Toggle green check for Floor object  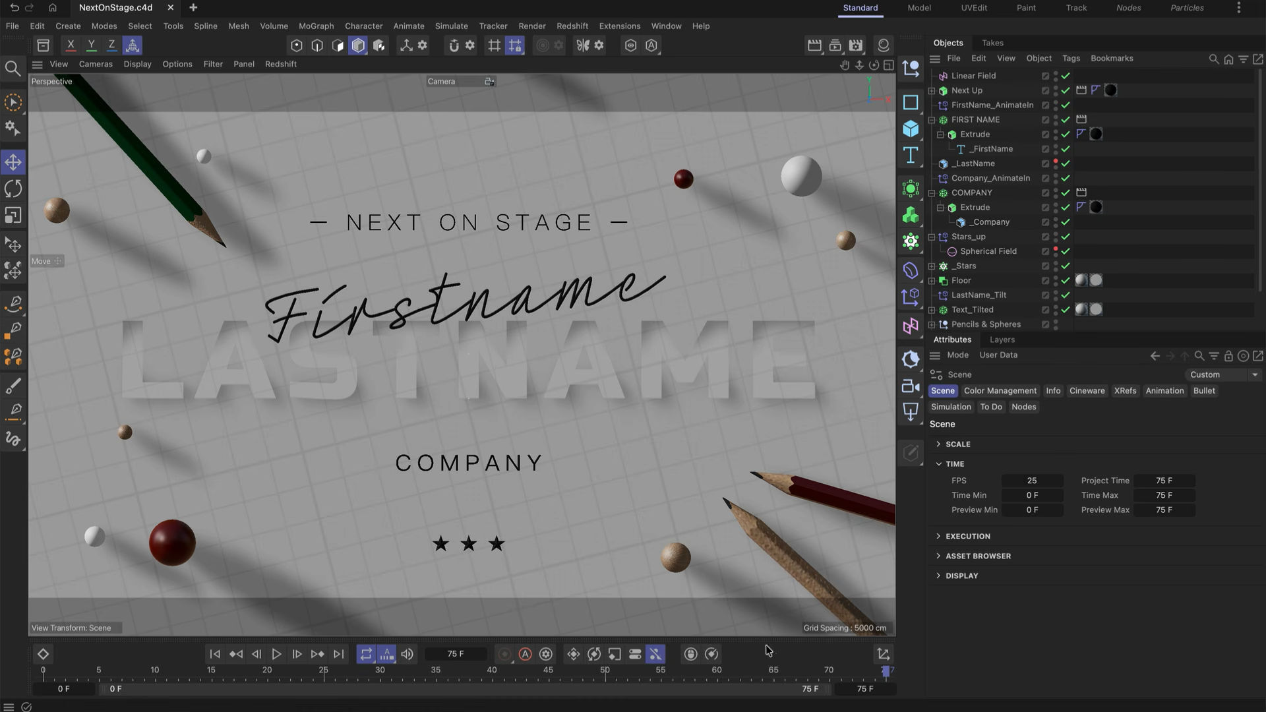1066,281
